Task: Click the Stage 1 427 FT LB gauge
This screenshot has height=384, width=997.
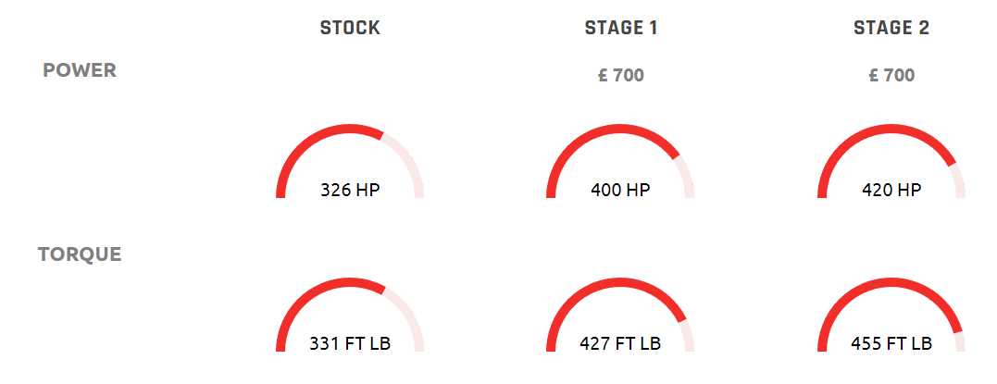Action: (620, 315)
